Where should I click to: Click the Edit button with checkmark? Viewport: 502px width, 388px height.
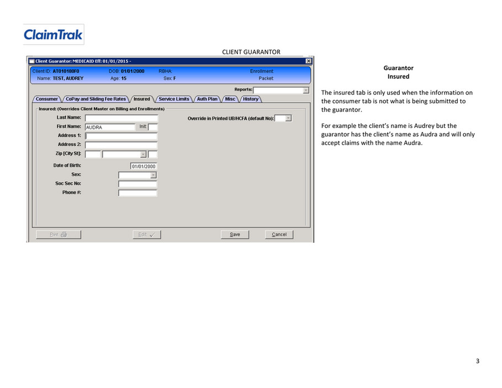coord(146,235)
